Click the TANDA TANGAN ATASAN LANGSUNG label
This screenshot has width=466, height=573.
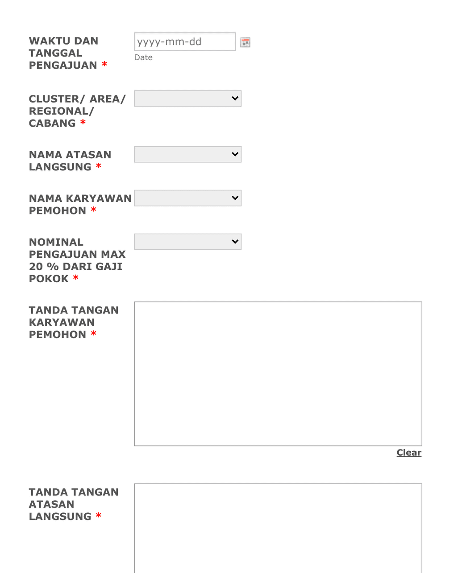click(x=74, y=504)
